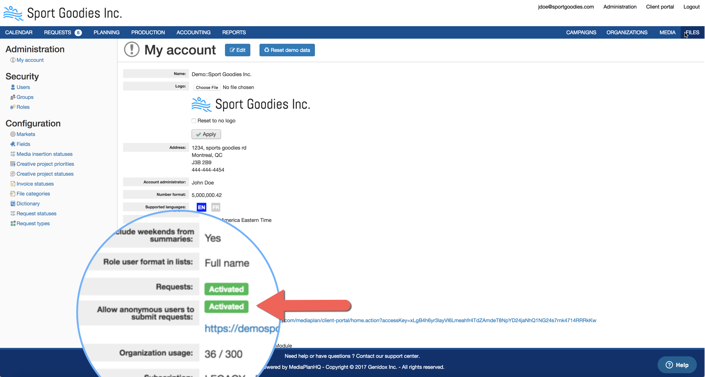Open the Requests menu with badge 8
705x377 pixels.
click(x=62, y=33)
